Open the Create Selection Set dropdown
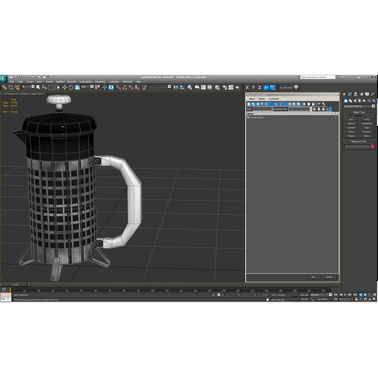This screenshot has width=378, height=378. (x=160, y=86)
